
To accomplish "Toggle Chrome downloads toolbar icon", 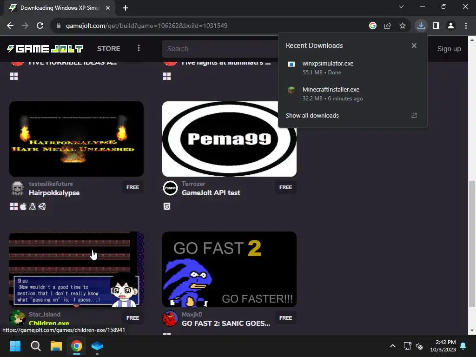I will tap(421, 26).
